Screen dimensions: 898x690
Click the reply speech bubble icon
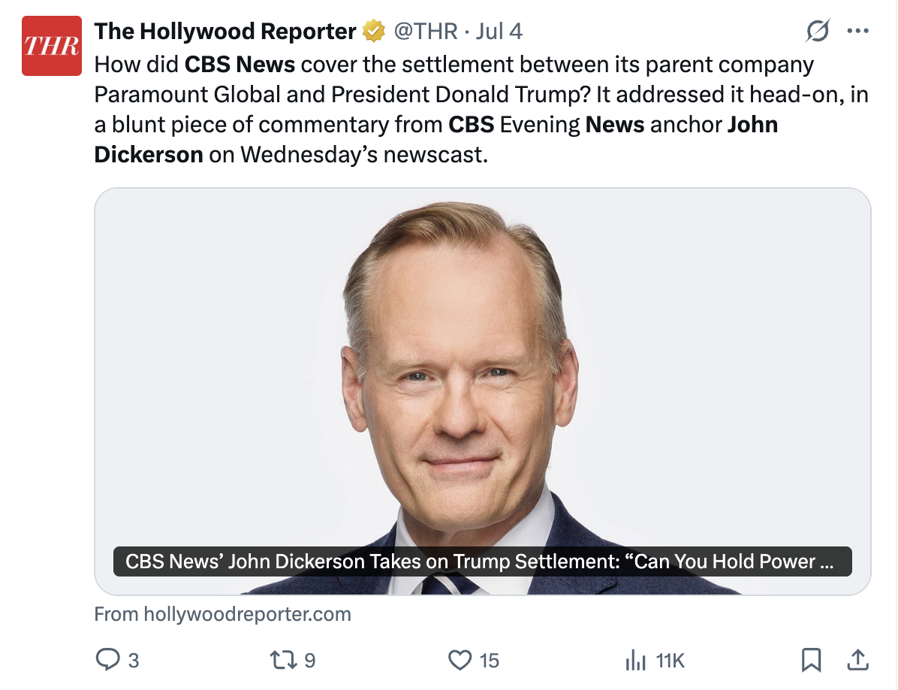pos(107,660)
